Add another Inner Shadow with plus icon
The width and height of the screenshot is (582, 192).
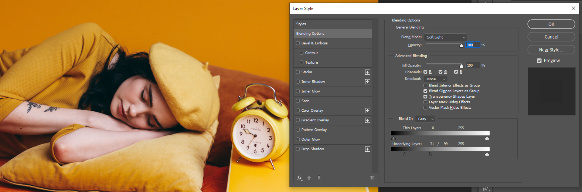(368, 82)
